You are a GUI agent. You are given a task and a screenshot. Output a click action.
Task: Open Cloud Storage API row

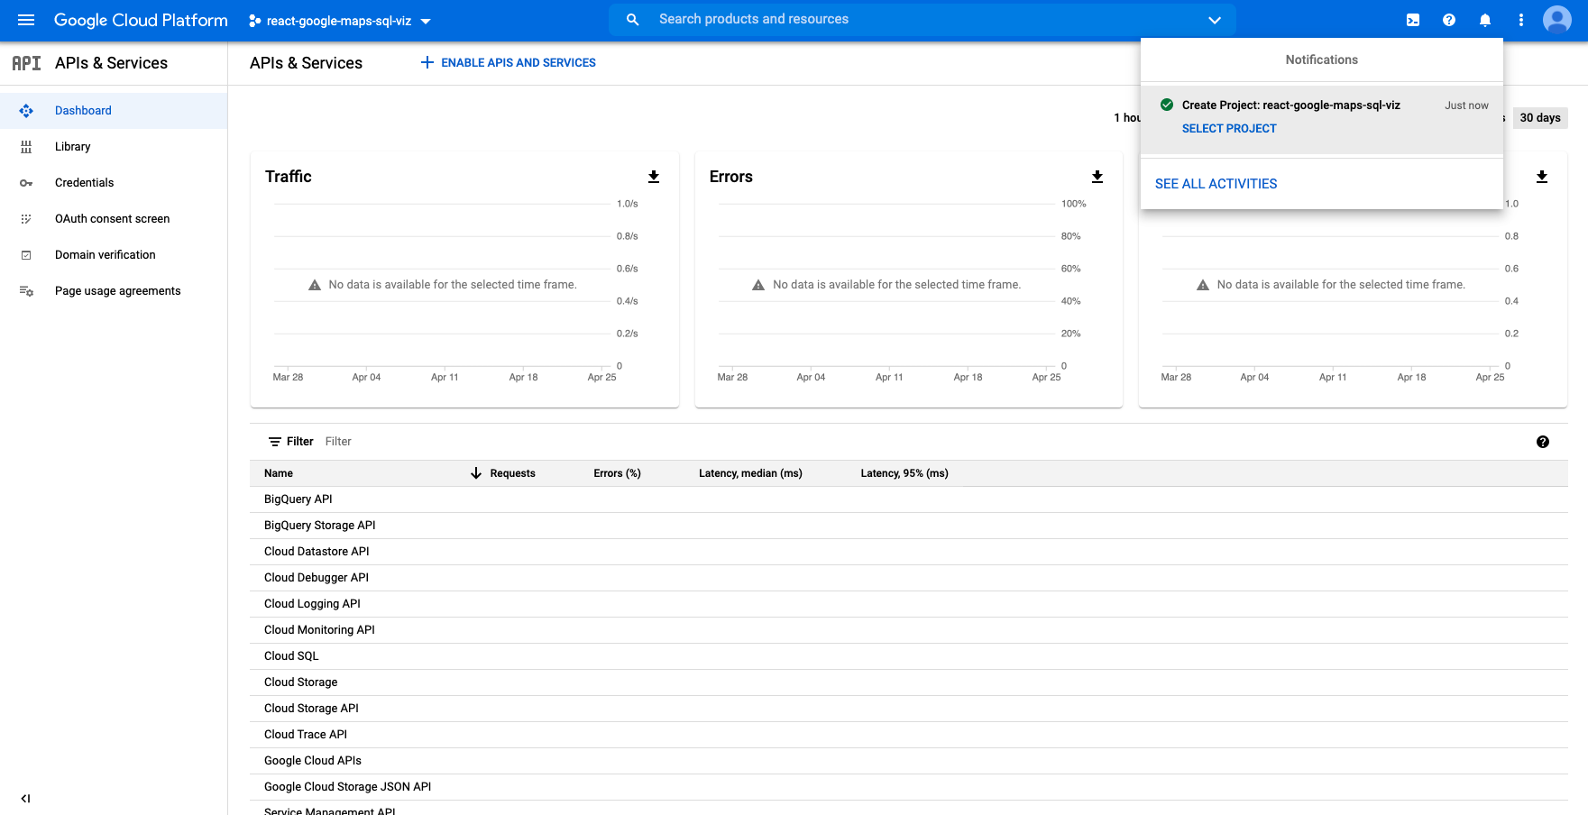[x=909, y=709]
